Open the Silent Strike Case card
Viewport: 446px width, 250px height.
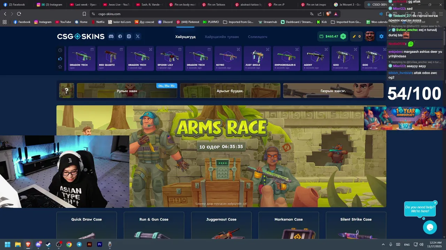(x=356, y=226)
